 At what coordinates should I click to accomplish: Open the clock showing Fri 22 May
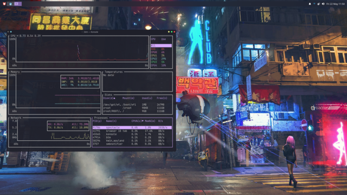pos(336,4)
